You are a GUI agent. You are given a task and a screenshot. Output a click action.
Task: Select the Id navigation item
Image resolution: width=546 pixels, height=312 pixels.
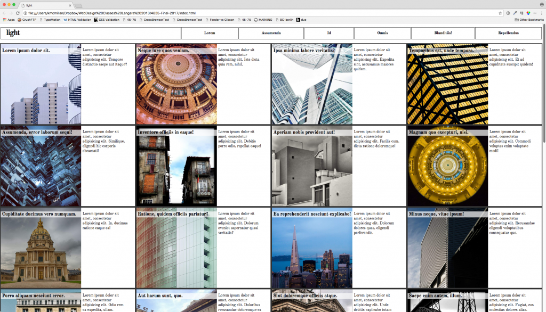tap(328, 33)
